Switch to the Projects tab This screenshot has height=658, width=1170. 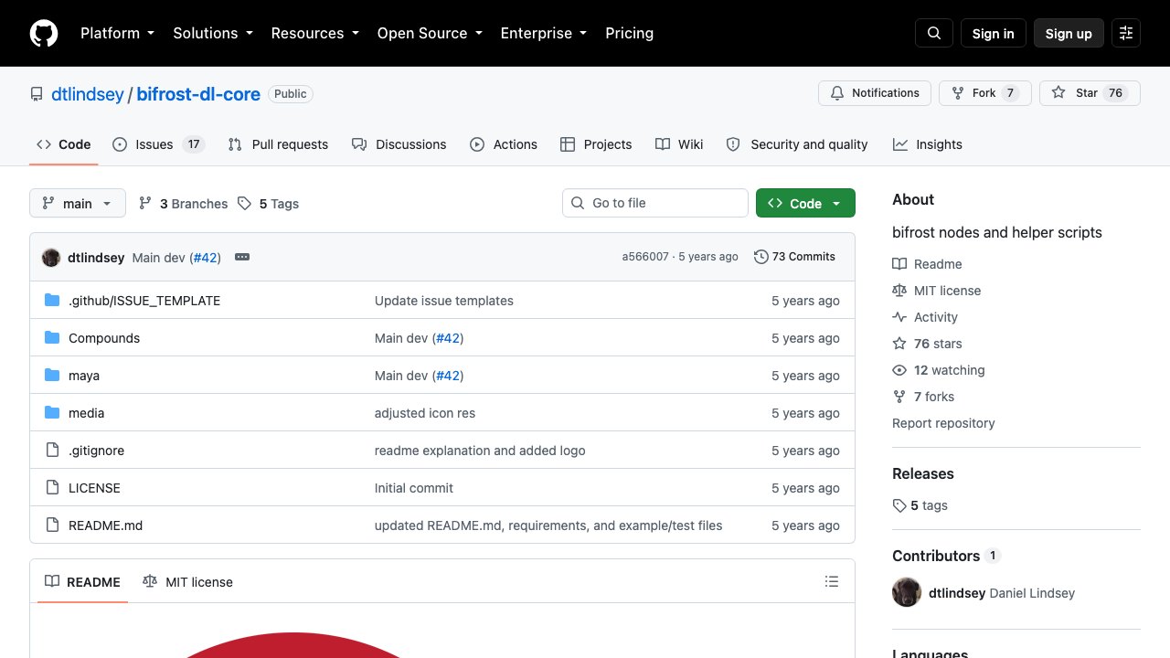coord(596,144)
